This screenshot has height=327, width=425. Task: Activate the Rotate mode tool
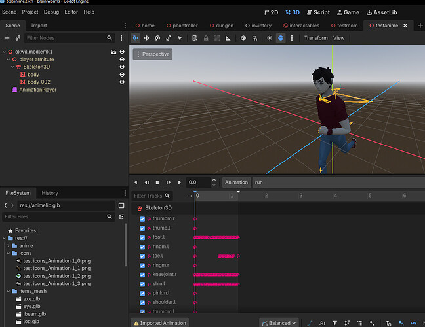click(x=157, y=38)
